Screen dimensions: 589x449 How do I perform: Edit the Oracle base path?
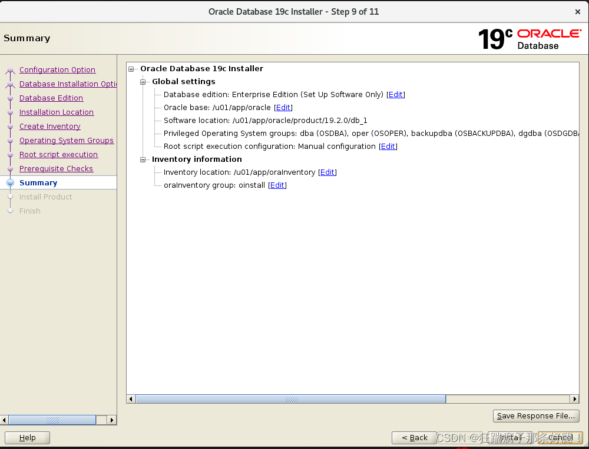(283, 107)
